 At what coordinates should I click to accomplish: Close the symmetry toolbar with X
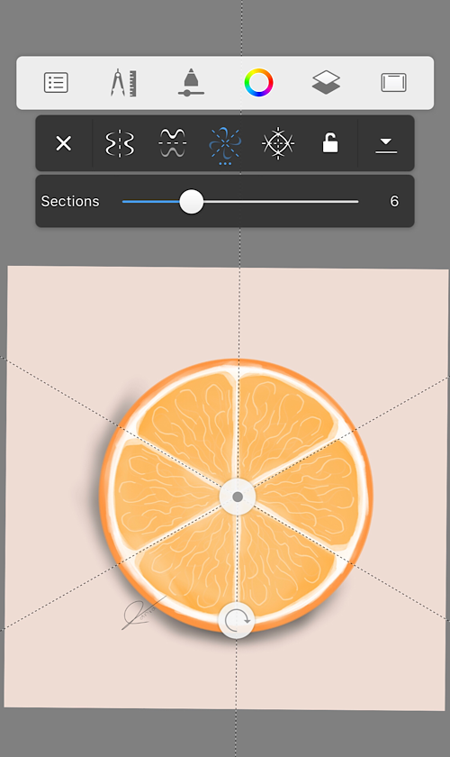tap(64, 143)
